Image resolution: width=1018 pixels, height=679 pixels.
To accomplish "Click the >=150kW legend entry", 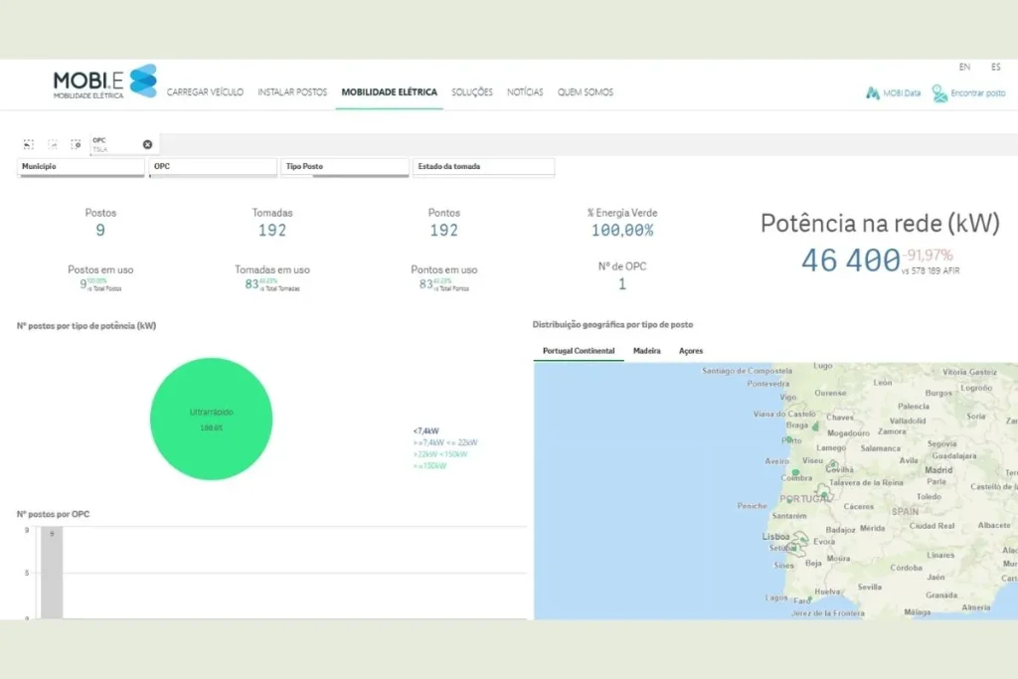I will [429, 466].
